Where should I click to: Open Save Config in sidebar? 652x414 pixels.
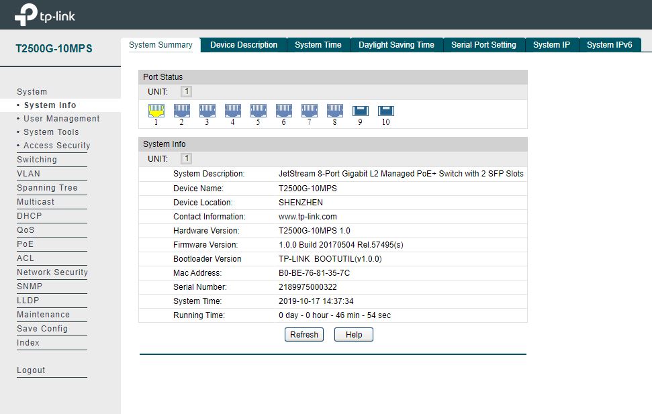point(42,329)
